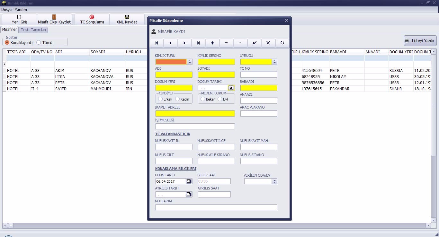Add new guest record with plus icon
The height and width of the screenshot is (237, 439).
tap(212, 43)
